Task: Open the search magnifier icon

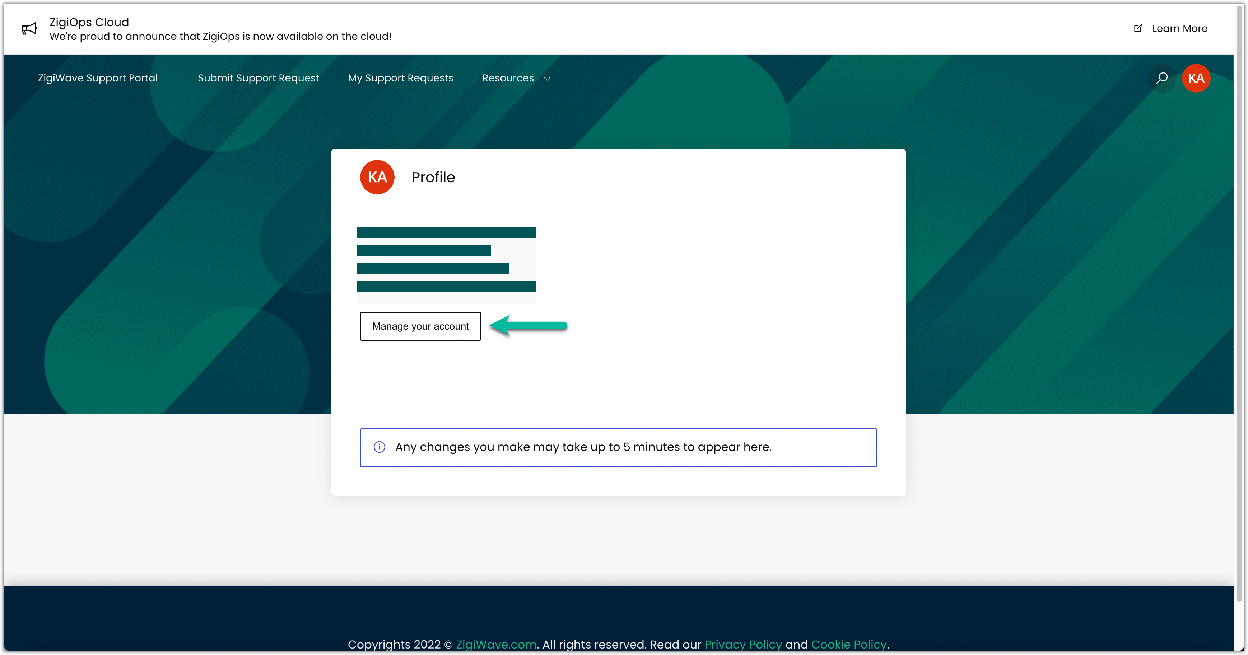Action: (1161, 78)
